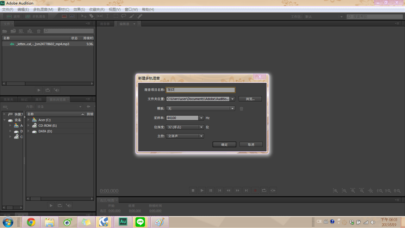Viewport: 405px width, 228px height.
Task: Select the Marquee Selection tool
Action: pyautogui.click(x=116, y=16)
